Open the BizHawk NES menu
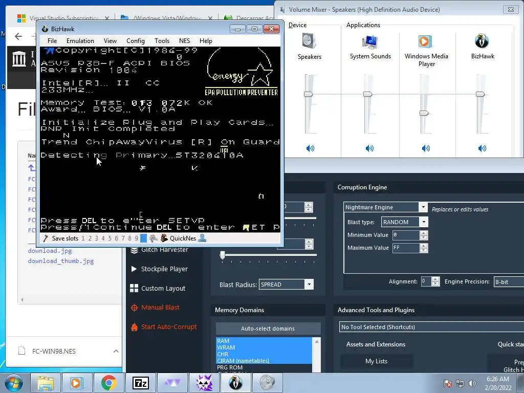The image size is (524, 393). click(x=184, y=41)
